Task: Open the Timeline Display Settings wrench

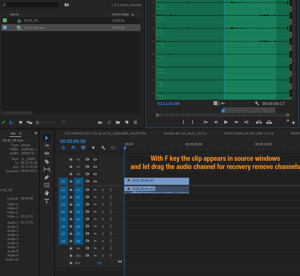Action: (x=103, y=148)
